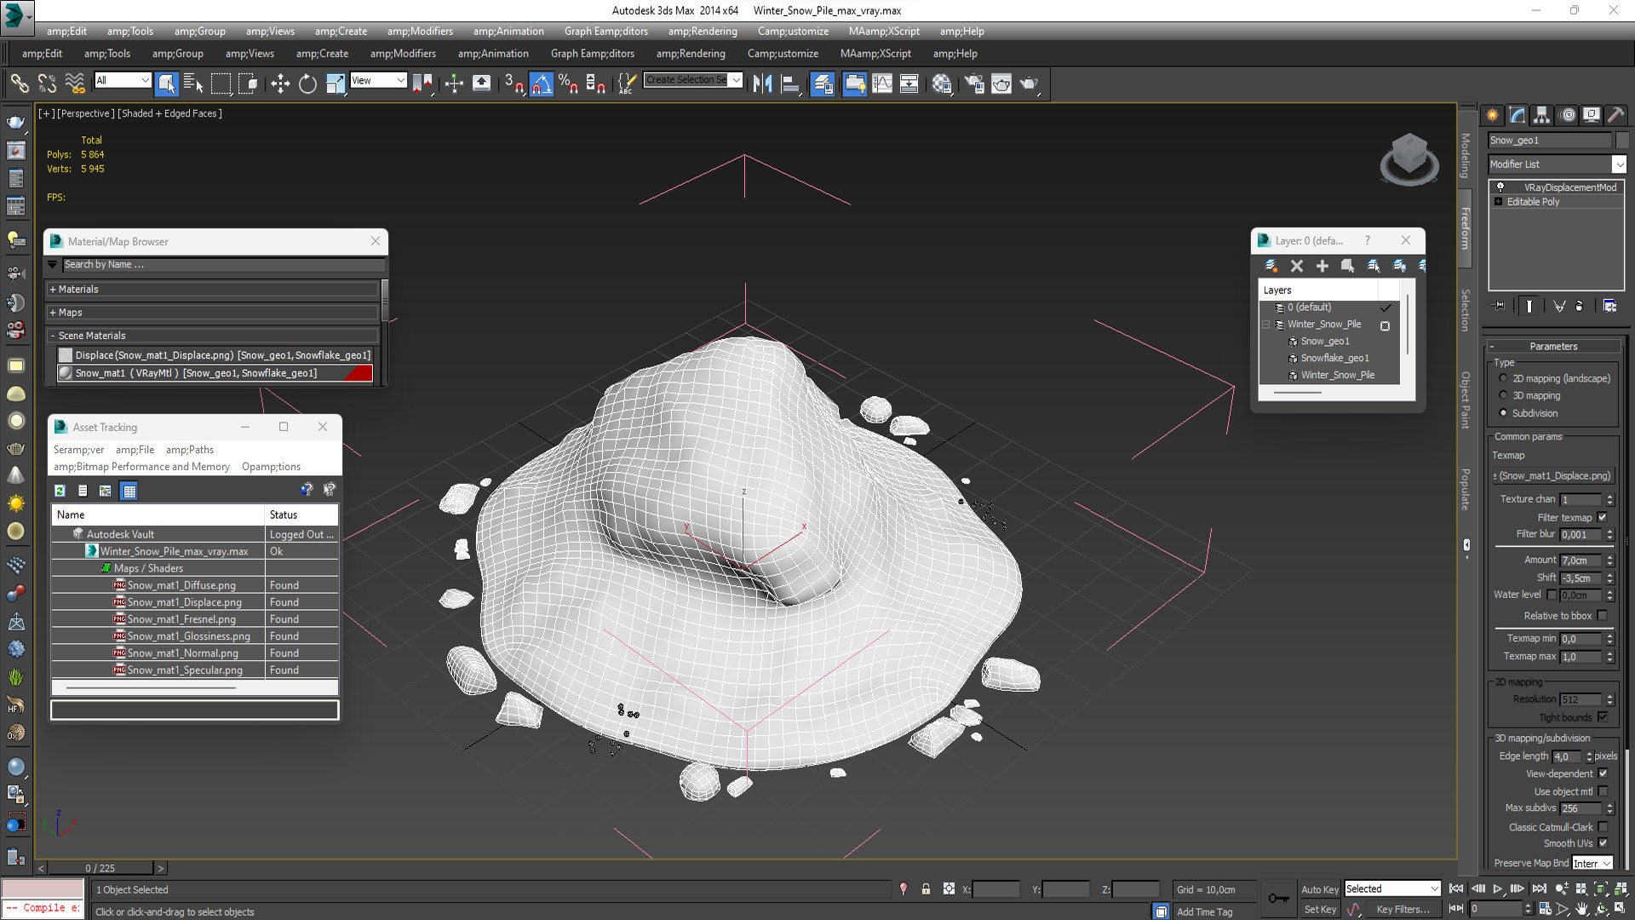Activate the Rotate tool
This screenshot has height=920, width=1635.
coord(307,83)
